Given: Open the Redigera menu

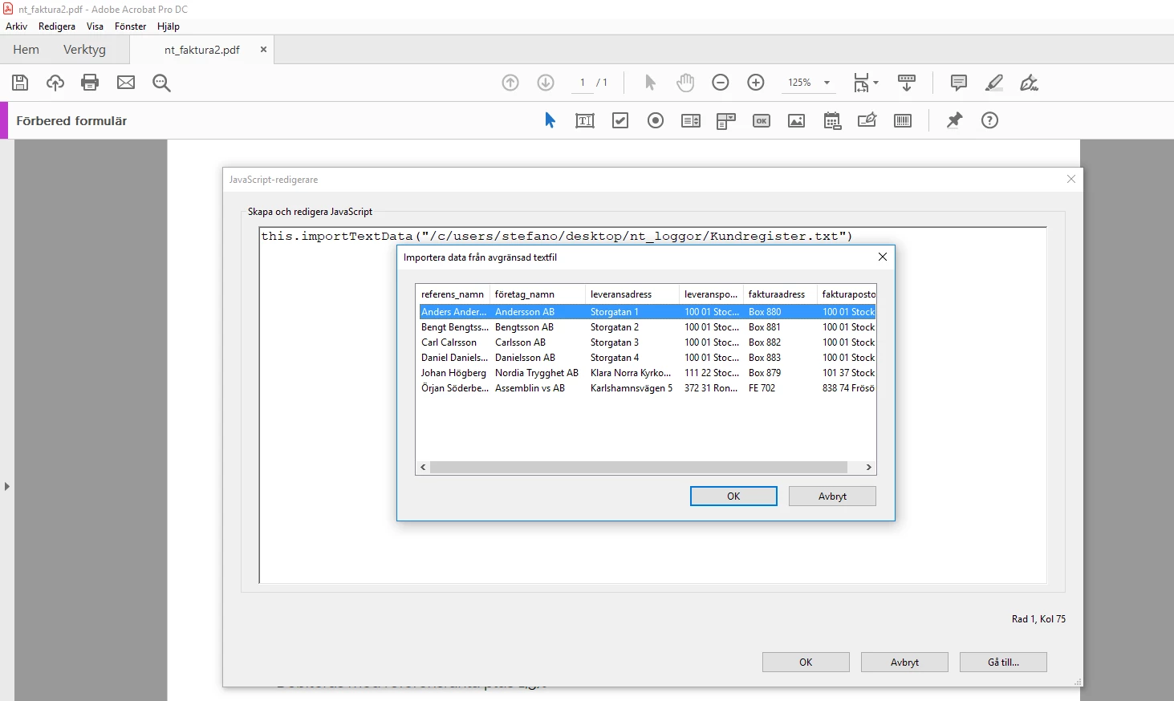Looking at the screenshot, I should [x=57, y=26].
